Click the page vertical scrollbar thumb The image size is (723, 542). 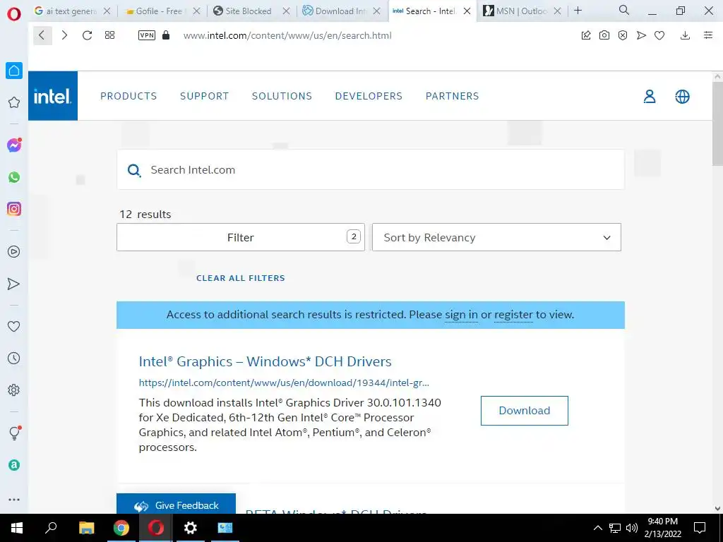717,123
